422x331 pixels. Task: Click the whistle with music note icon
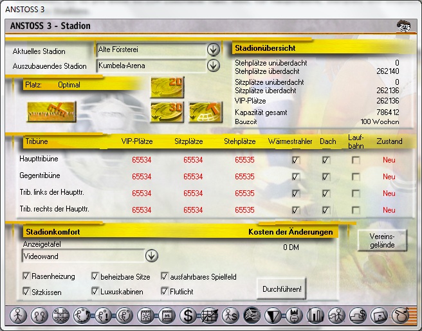401,315
